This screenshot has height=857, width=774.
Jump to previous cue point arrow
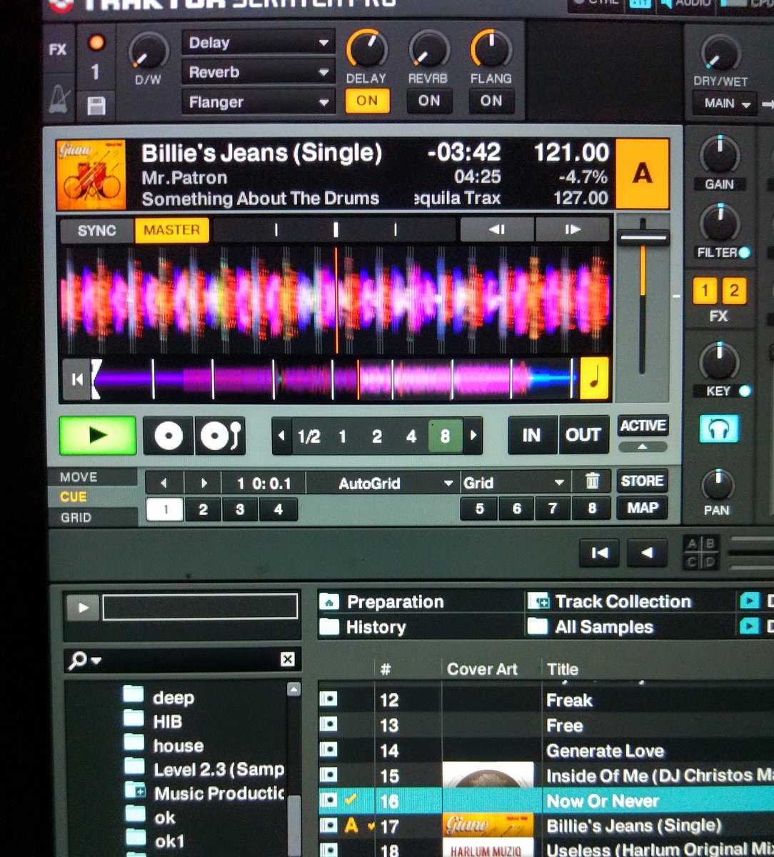tap(164, 483)
